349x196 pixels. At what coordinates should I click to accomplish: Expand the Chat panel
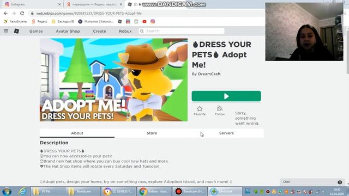click(x=312, y=182)
